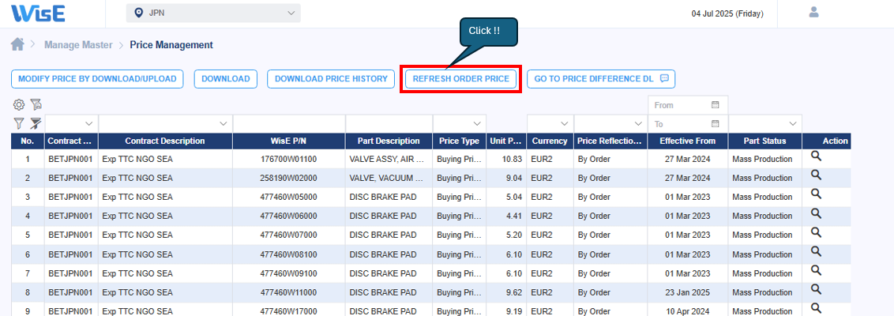View details of row 1 with magnifier
The height and width of the screenshot is (316, 894).
(x=817, y=157)
